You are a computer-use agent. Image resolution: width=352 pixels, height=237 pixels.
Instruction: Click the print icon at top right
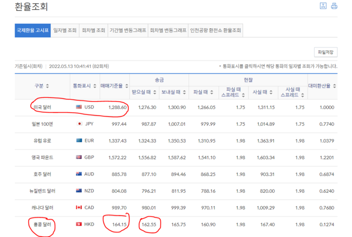(x=334, y=6)
